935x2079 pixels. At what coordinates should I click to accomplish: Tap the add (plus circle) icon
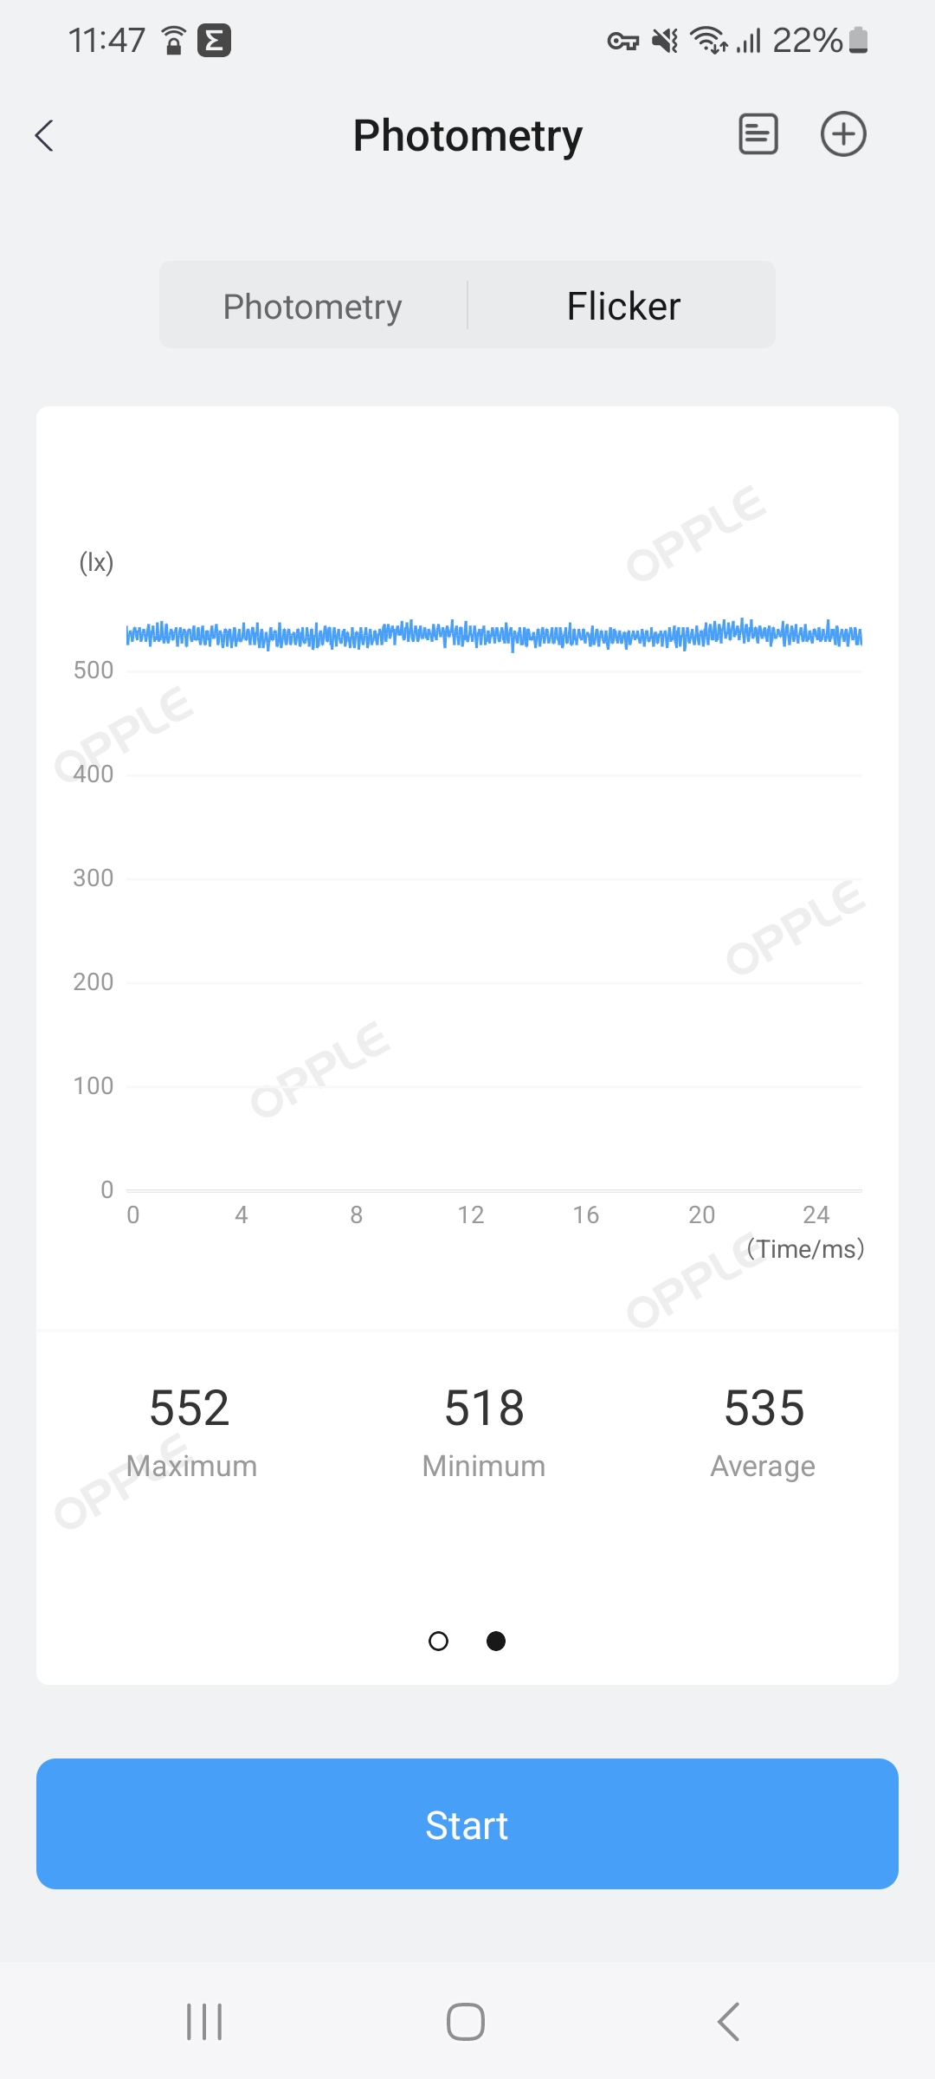(843, 134)
